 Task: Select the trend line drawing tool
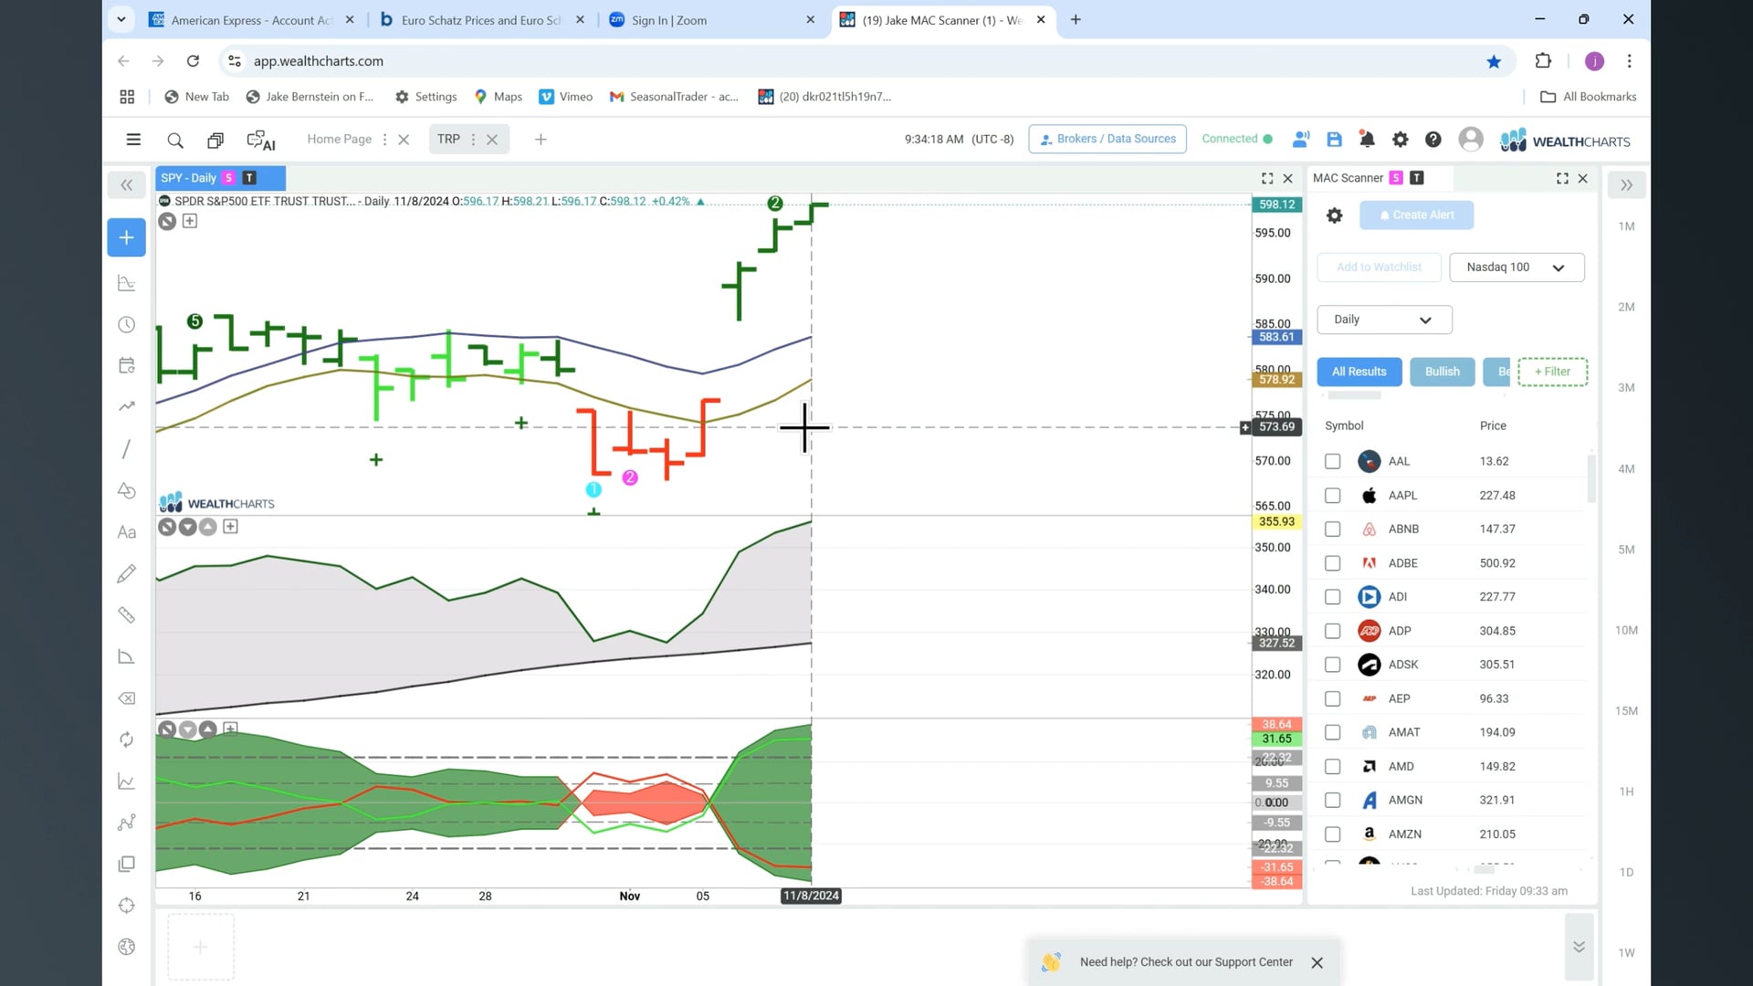127,448
